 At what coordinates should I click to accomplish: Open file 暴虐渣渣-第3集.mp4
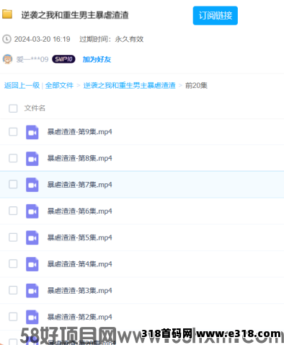pos(80,291)
